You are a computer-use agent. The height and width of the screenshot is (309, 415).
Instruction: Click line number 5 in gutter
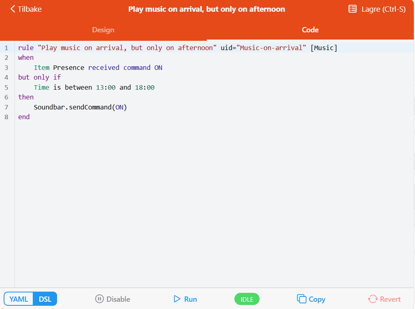point(6,87)
